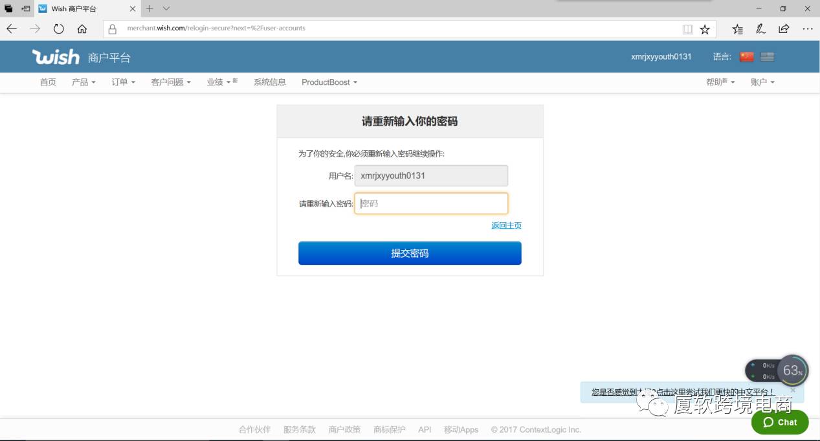Click the set-tabs-aside icon
820x441 pixels.
click(26, 8)
